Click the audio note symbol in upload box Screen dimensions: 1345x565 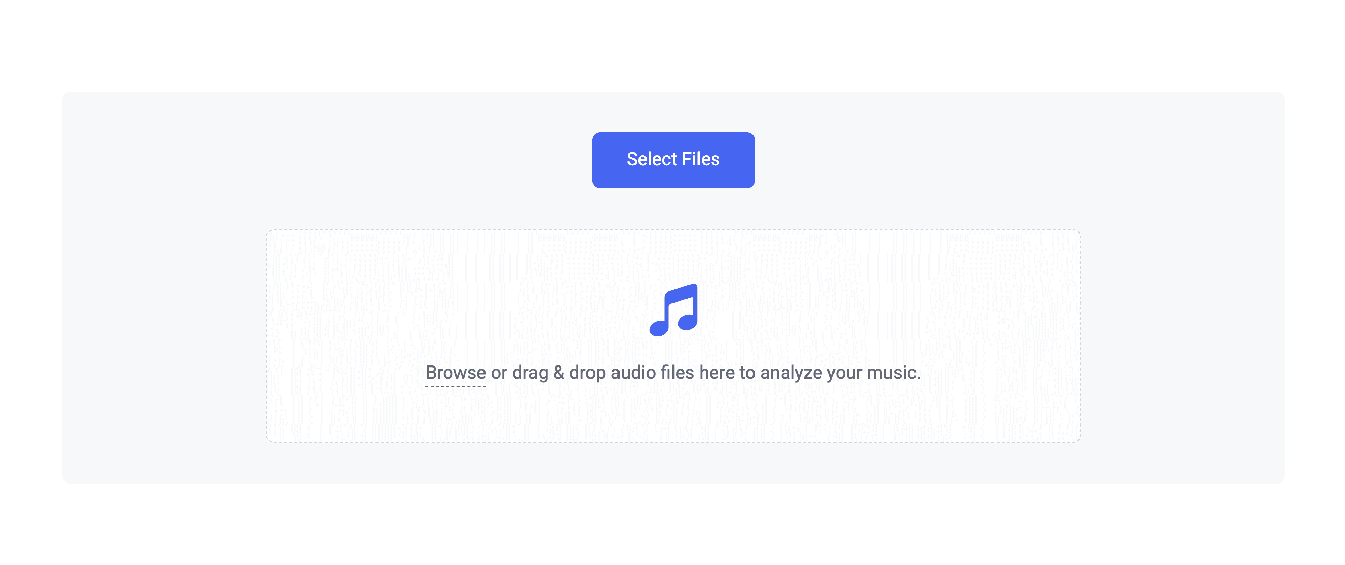coord(674,310)
